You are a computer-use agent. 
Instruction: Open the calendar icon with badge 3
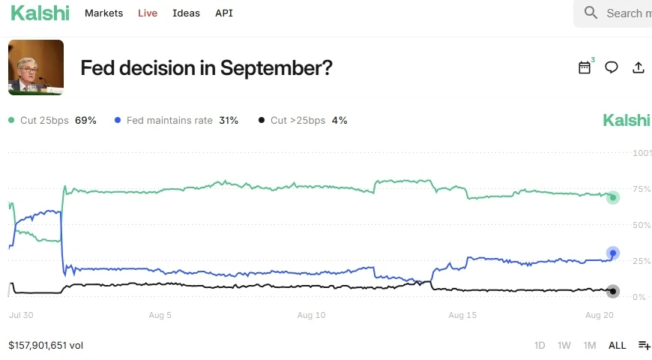coord(585,67)
